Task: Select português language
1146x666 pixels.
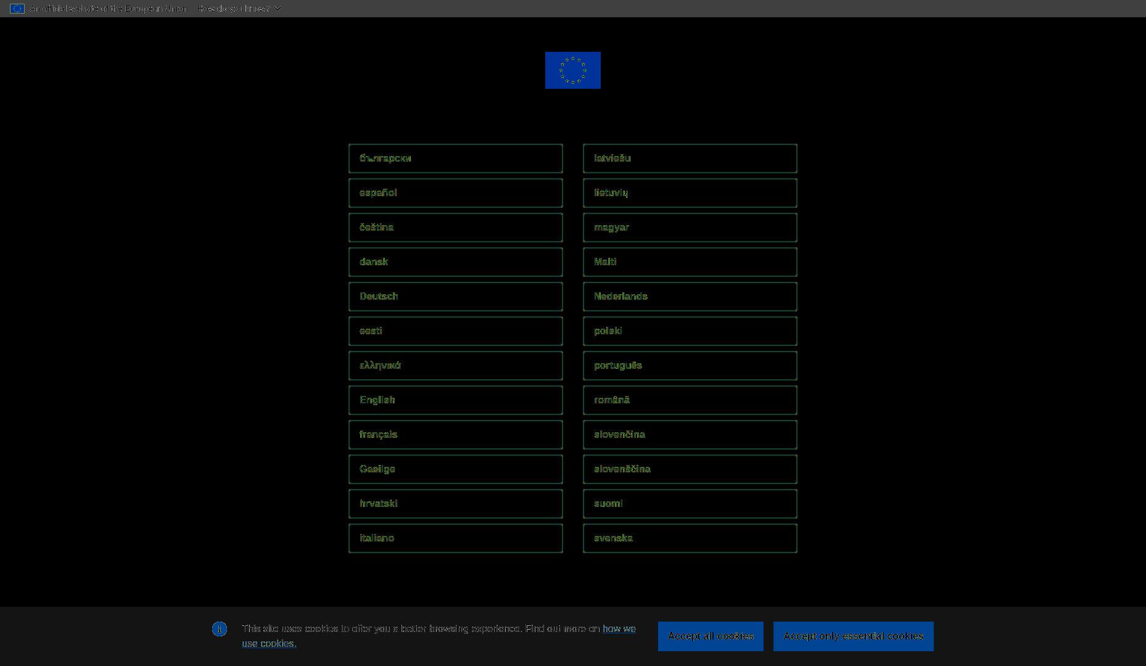Action: tap(690, 366)
